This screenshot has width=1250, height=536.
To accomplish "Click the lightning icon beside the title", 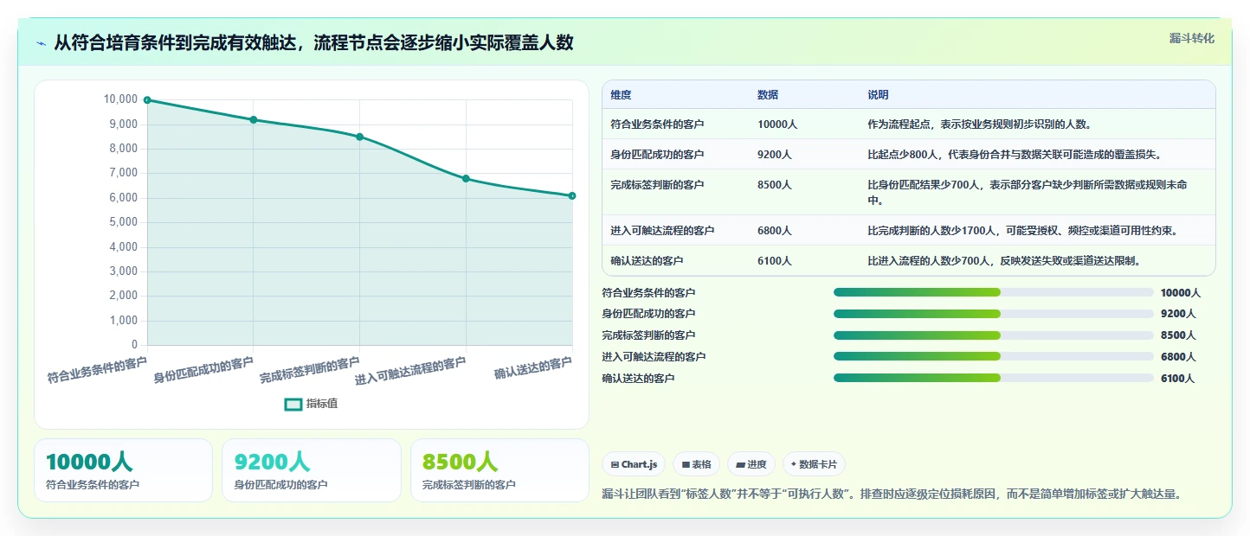I will (x=42, y=43).
